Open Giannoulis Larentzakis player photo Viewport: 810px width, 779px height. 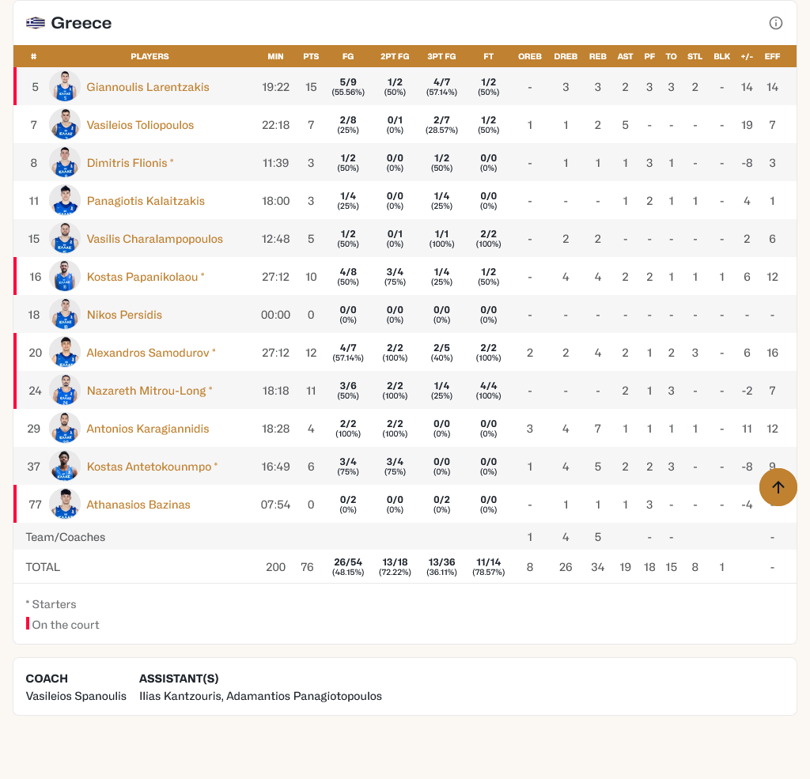pyautogui.click(x=65, y=87)
